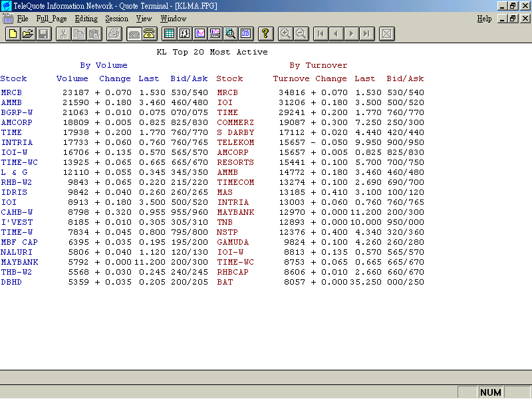This screenshot has width=532, height=399.
Task: Click the 'By Turnover' heading
Action: (x=319, y=65)
